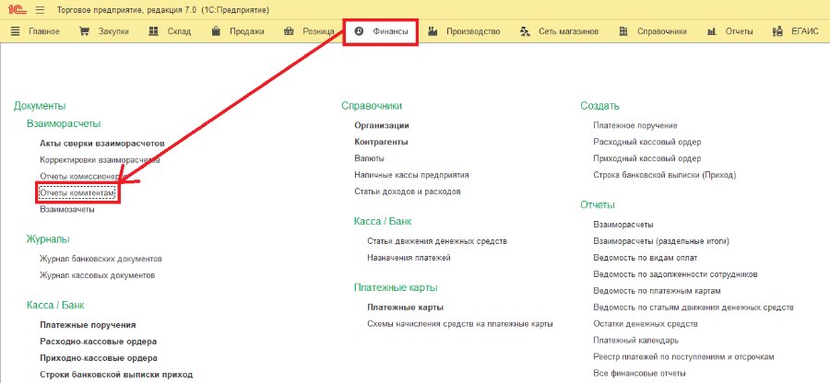Open Журнал банковских документов
830x383 pixels.
tap(101, 259)
